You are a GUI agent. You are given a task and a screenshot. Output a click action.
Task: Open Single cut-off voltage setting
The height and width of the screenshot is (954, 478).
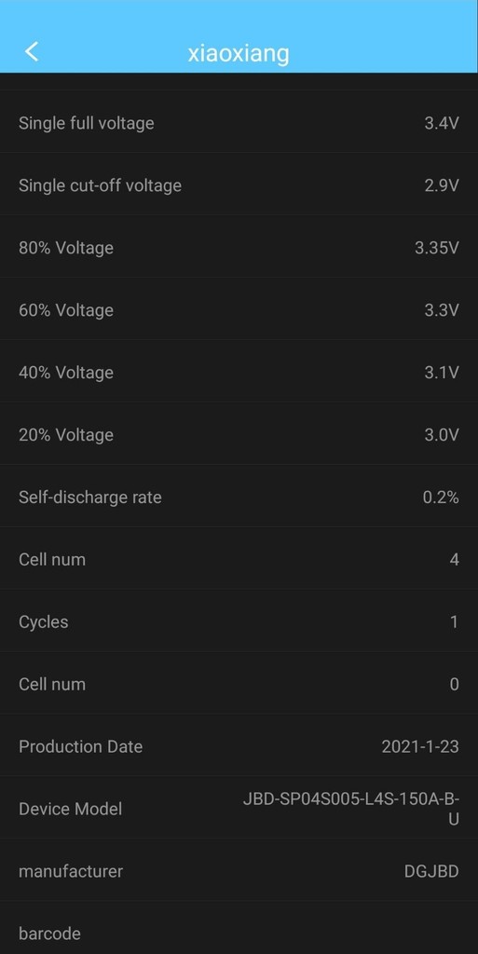[239, 185]
